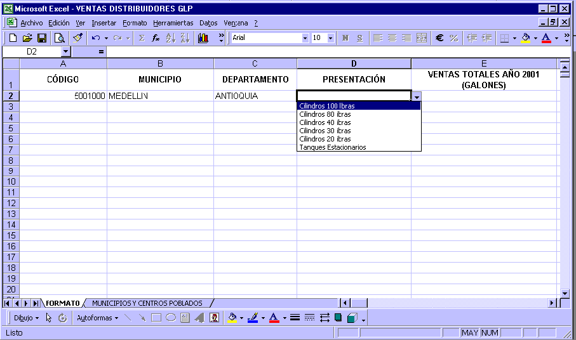Open the Name Box dropdown arrow
The width and height of the screenshot is (576, 340).
coord(65,51)
